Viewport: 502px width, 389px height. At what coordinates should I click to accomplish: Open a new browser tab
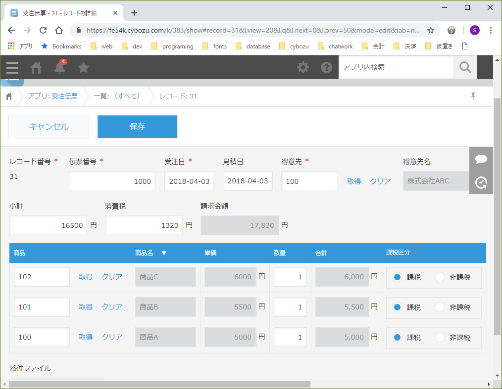pos(134,13)
